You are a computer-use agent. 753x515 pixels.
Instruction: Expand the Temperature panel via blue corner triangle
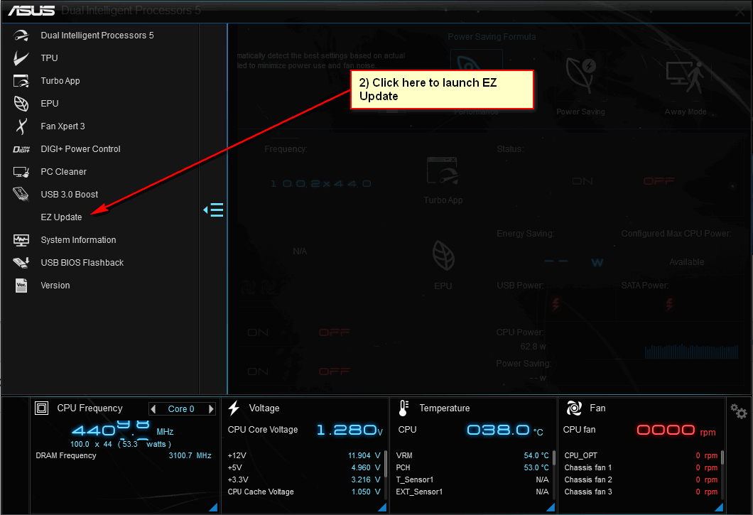551,507
